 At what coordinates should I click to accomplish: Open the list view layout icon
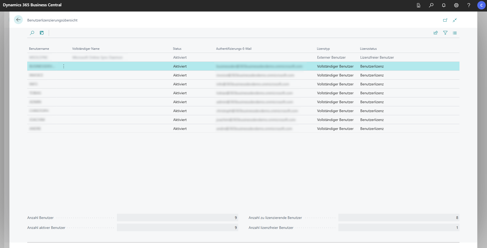click(x=455, y=33)
